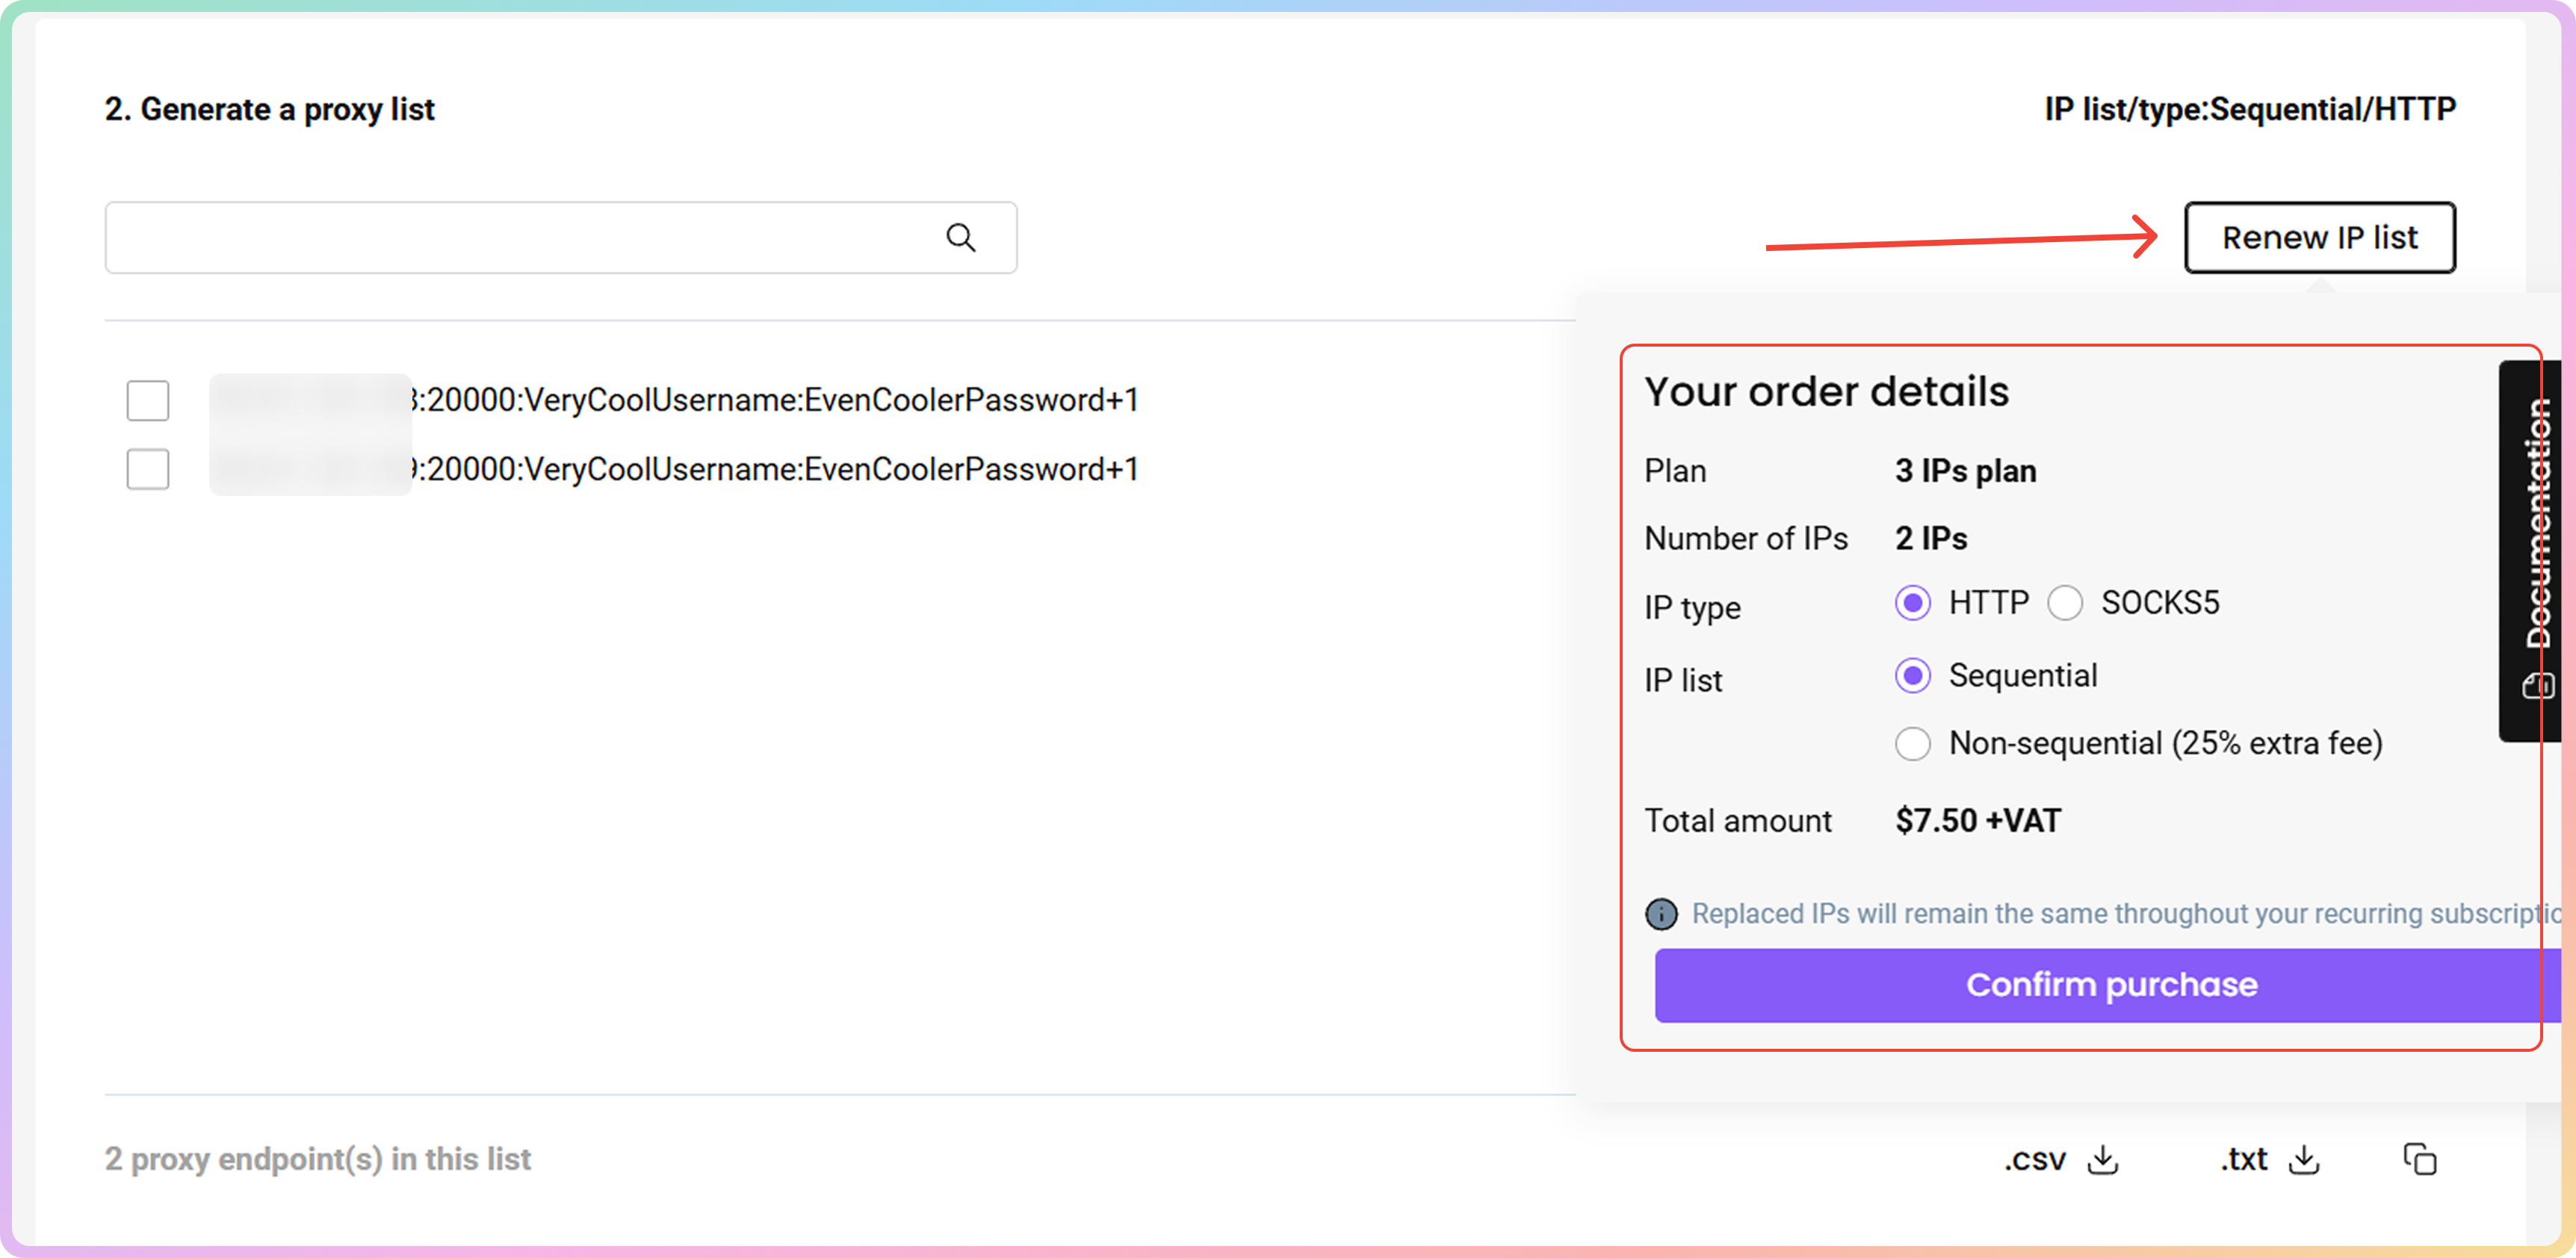Open the Documentation side tab
This screenshot has width=2576, height=1258.
[x=2537, y=522]
